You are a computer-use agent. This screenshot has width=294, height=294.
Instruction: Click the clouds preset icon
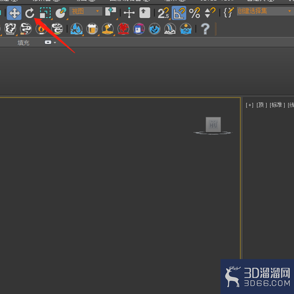pyautogui.click(x=57, y=29)
